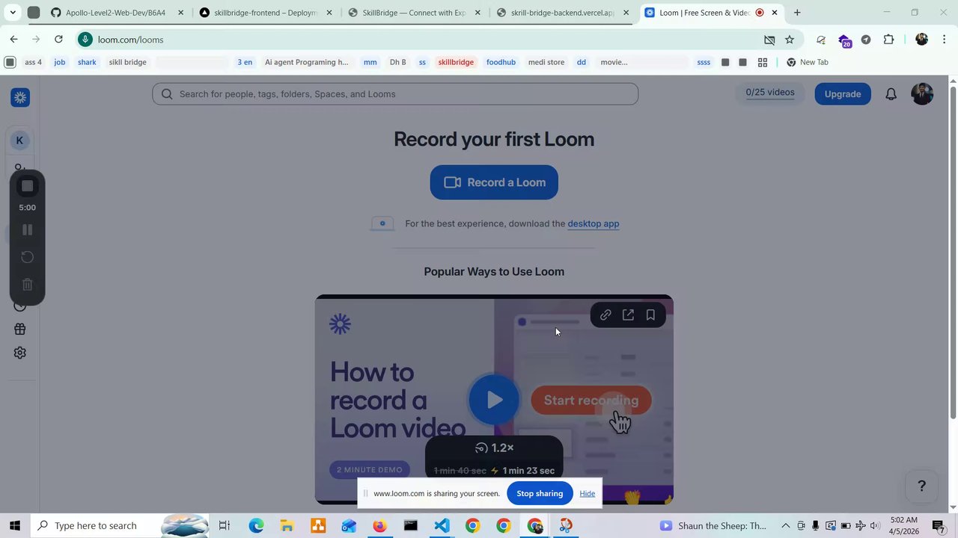
Task: Open Chrome three-dot menu
Action: [x=945, y=40]
